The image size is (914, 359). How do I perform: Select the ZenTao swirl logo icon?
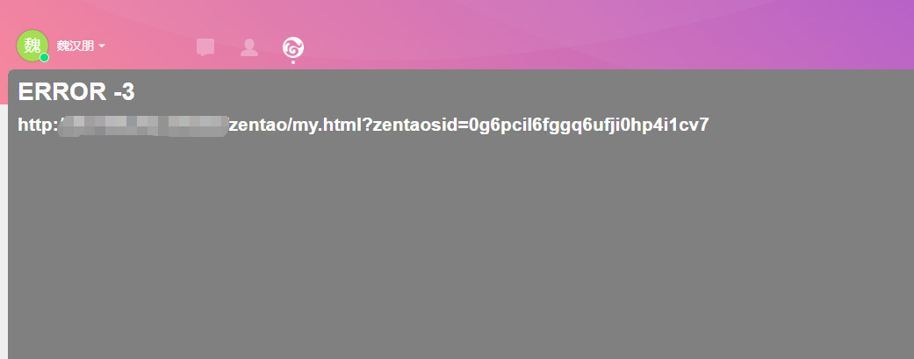point(292,47)
